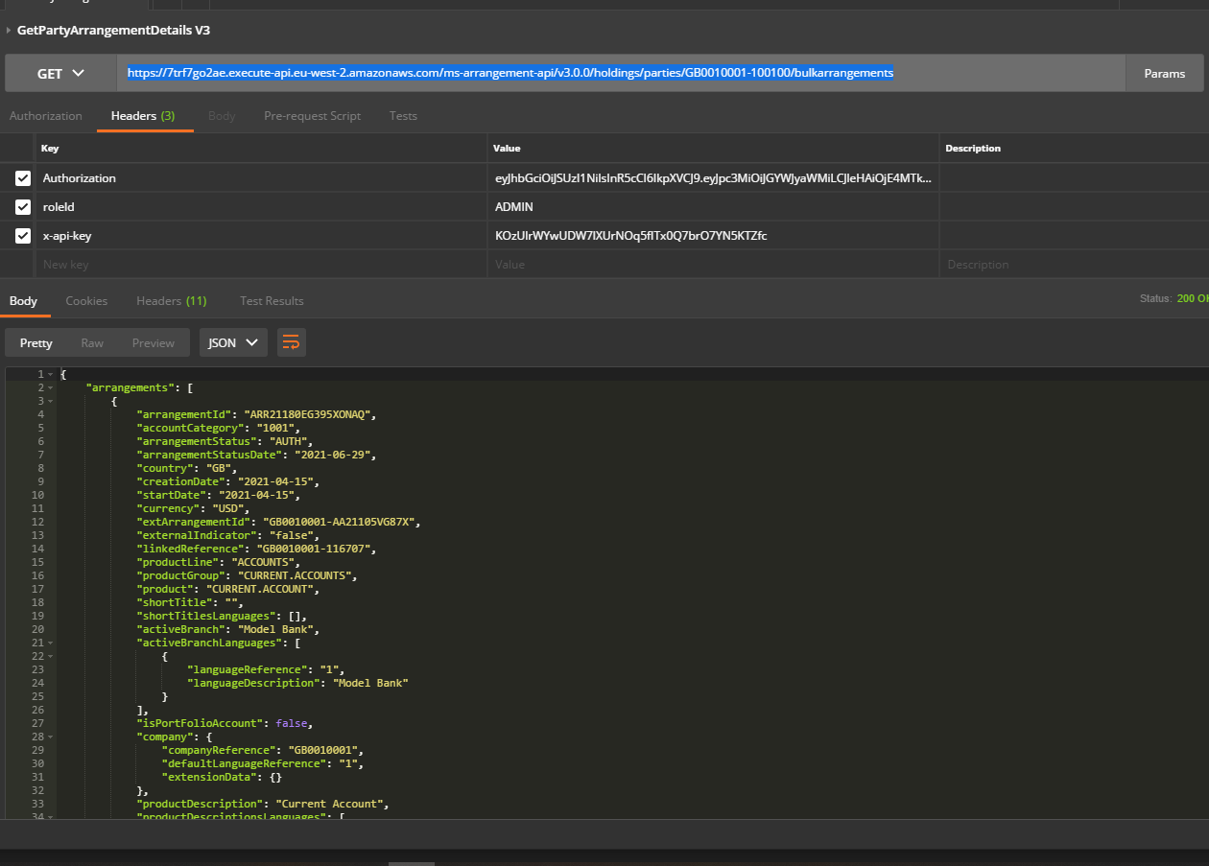Select the Raw response view
The width and height of the screenshot is (1209, 866).
[92, 343]
